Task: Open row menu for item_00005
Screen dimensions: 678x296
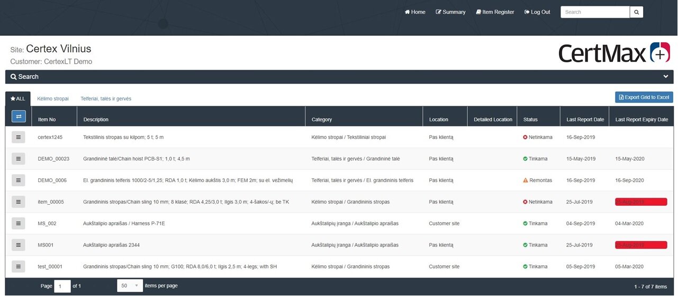Action: click(19, 202)
